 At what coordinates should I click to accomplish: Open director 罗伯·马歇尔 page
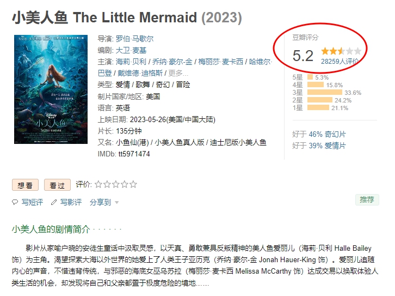[134, 39]
